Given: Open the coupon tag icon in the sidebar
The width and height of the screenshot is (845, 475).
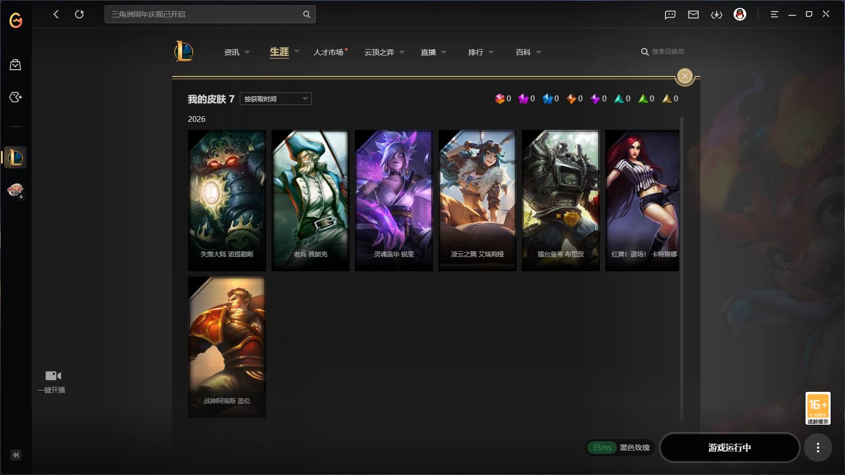Looking at the screenshot, I should 15,97.
